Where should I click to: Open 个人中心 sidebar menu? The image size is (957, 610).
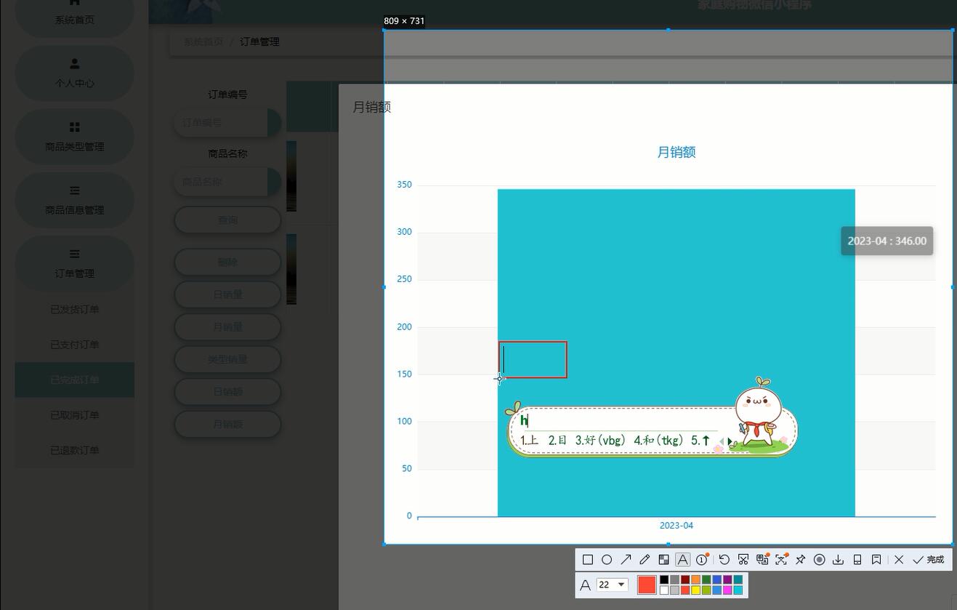74,74
